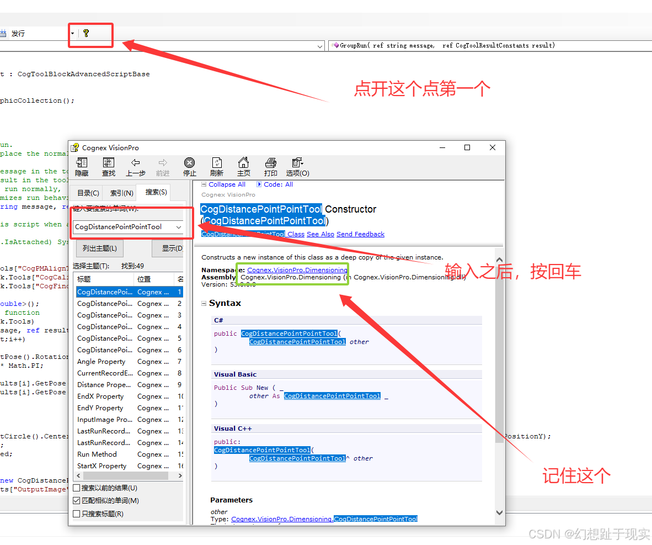
Task: Select the CurrentRecordE... result row
Action: pyautogui.click(x=129, y=373)
